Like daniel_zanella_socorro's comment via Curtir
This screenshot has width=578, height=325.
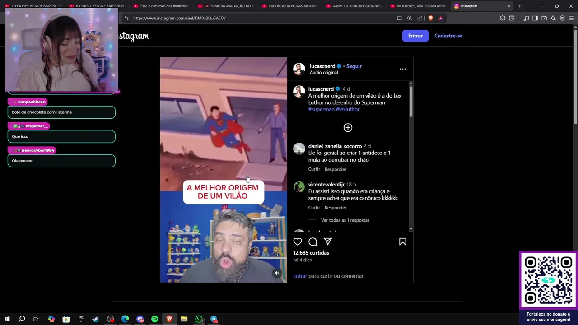(314, 169)
